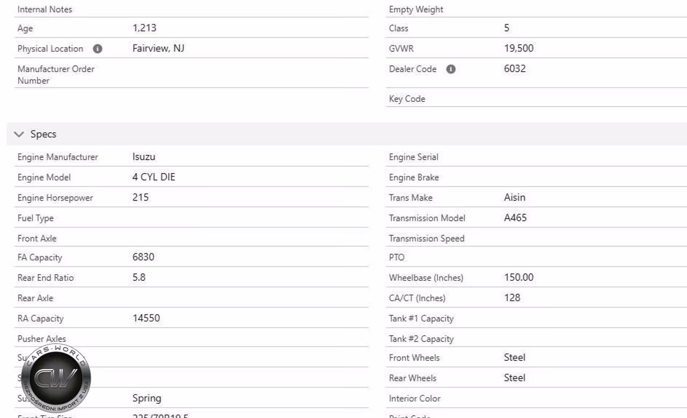This screenshot has width=687, height=418.
Task: Click the Tank #1 Capacity label
Action: click(421, 319)
